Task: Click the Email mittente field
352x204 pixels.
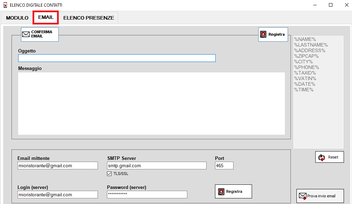Action: pos(57,166)
